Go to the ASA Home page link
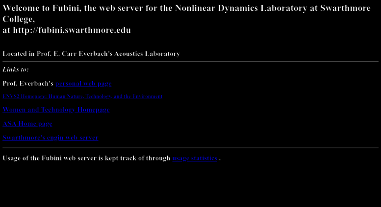381x207 pixels. point(27,124)
